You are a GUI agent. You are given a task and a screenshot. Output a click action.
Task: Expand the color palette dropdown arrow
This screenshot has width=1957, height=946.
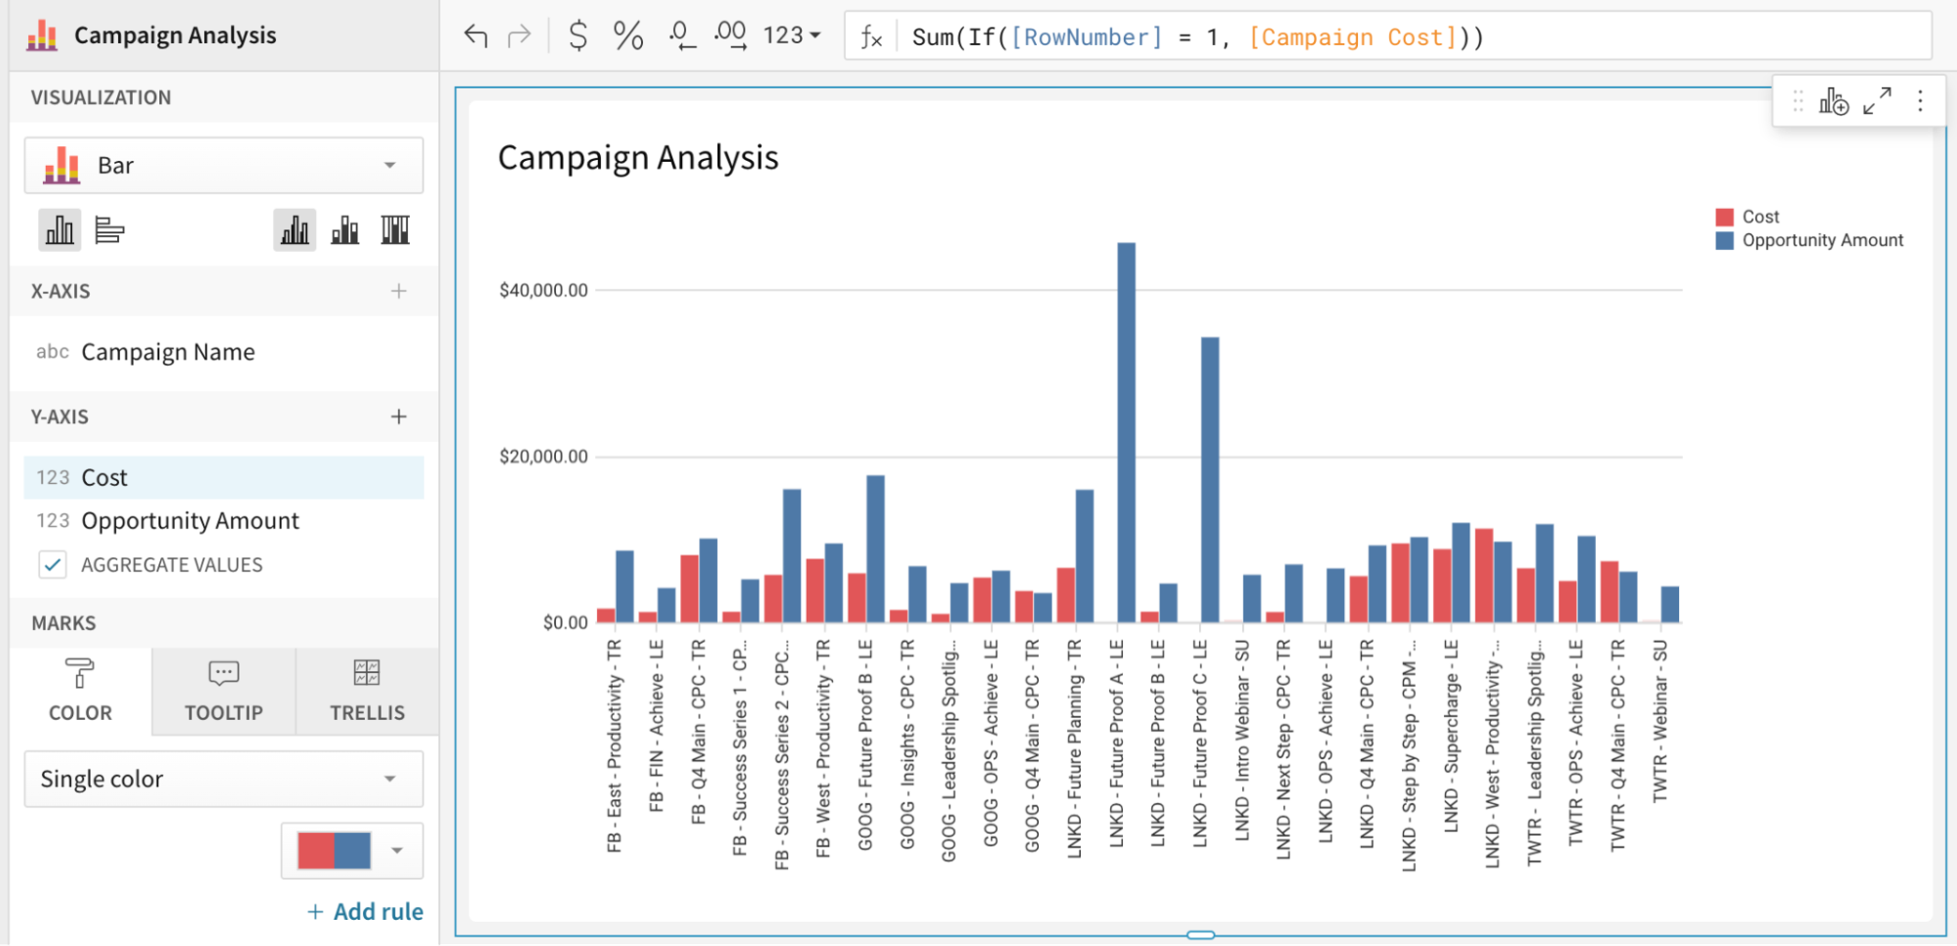click(396, 850)
